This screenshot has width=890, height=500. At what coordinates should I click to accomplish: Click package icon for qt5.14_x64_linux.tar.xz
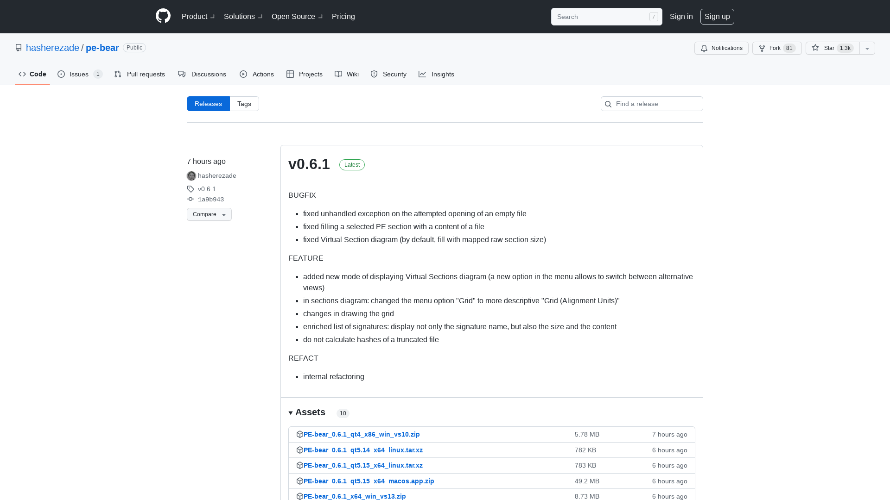pos(300,450)
